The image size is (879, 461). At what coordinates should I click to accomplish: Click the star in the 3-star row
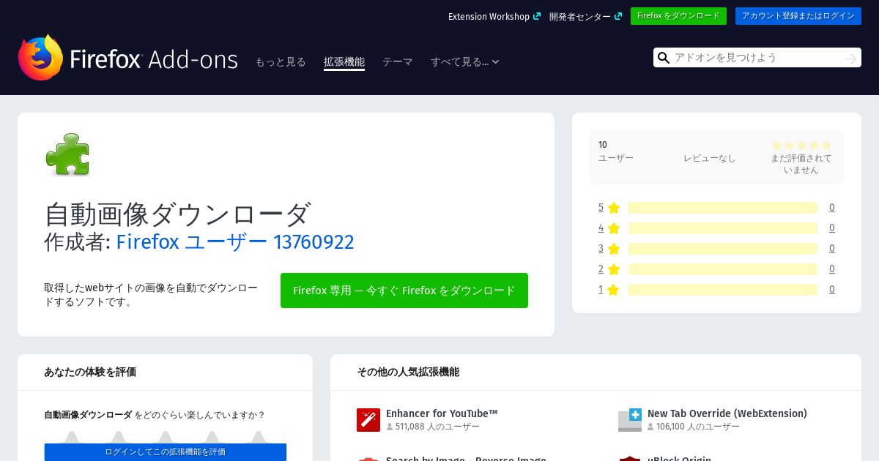[614, 249]
